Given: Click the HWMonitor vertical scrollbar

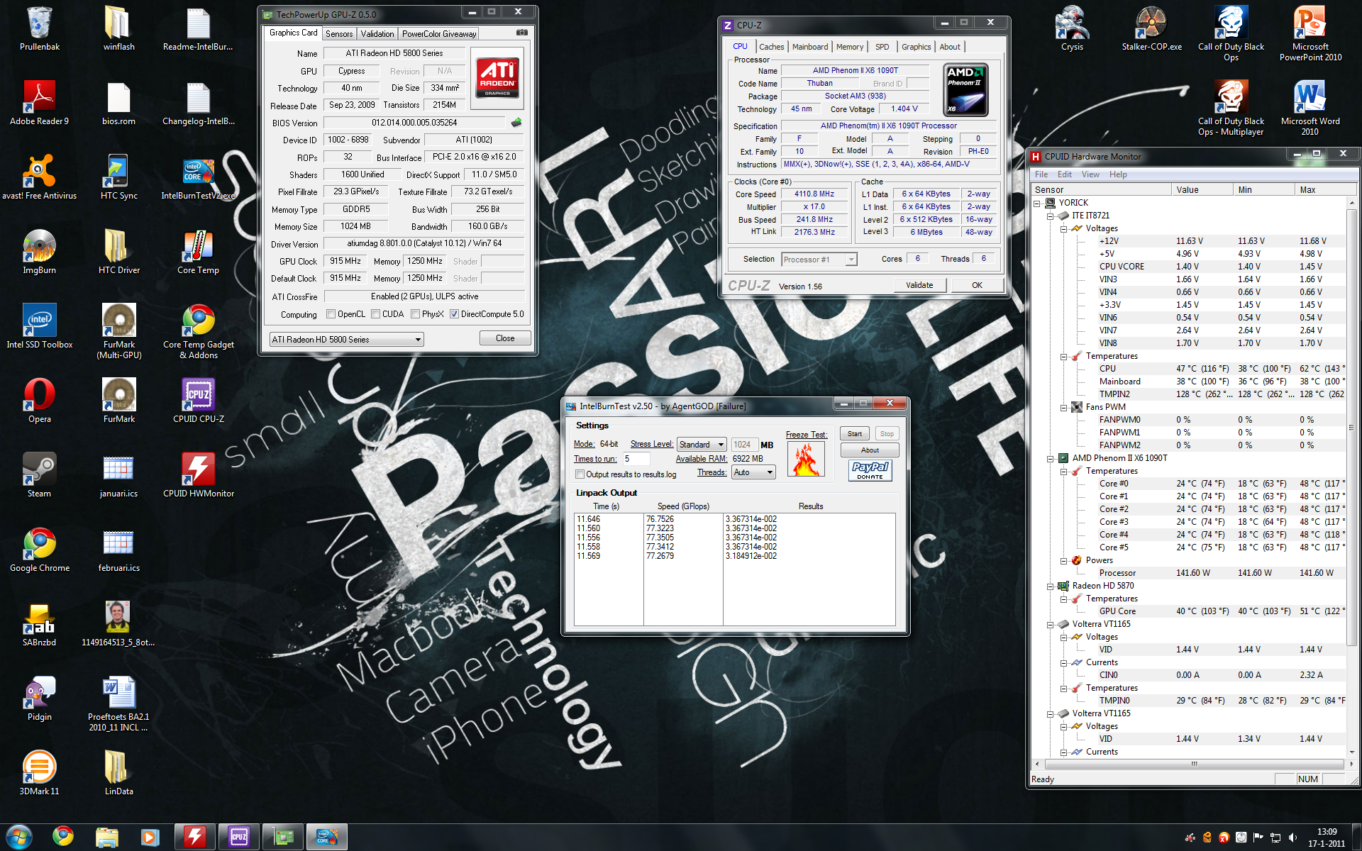Looking at the screenshot, I should click(x=1351, y=477).
